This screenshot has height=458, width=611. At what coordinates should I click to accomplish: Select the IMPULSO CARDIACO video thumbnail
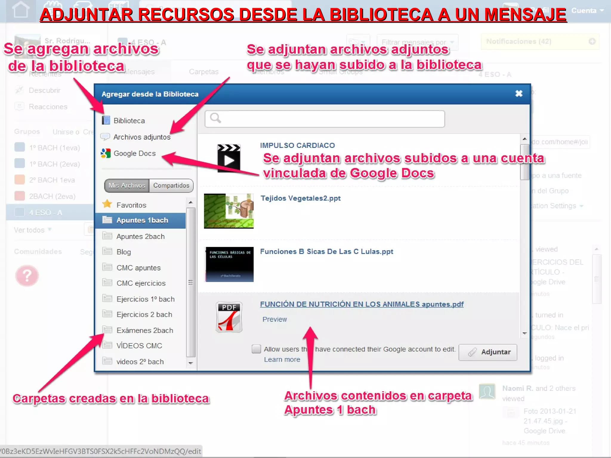tap(229, 158)
